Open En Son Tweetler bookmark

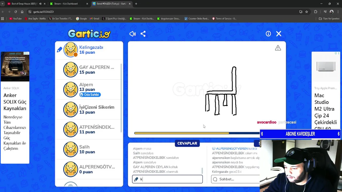pos(60,19)
